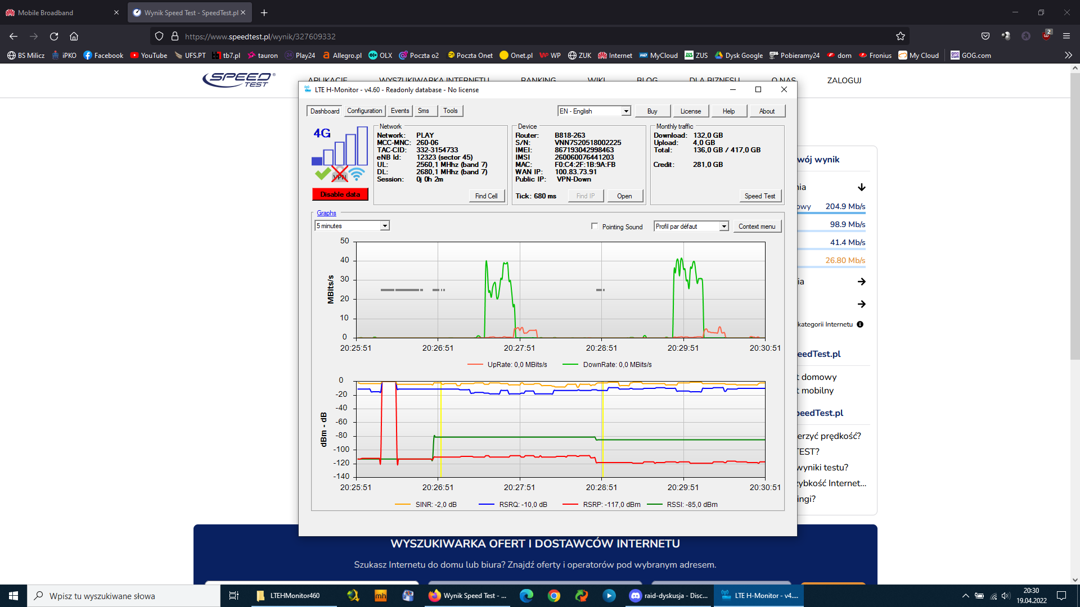
Task: Click the RSSI legend entry
Action: click(682, 505)
